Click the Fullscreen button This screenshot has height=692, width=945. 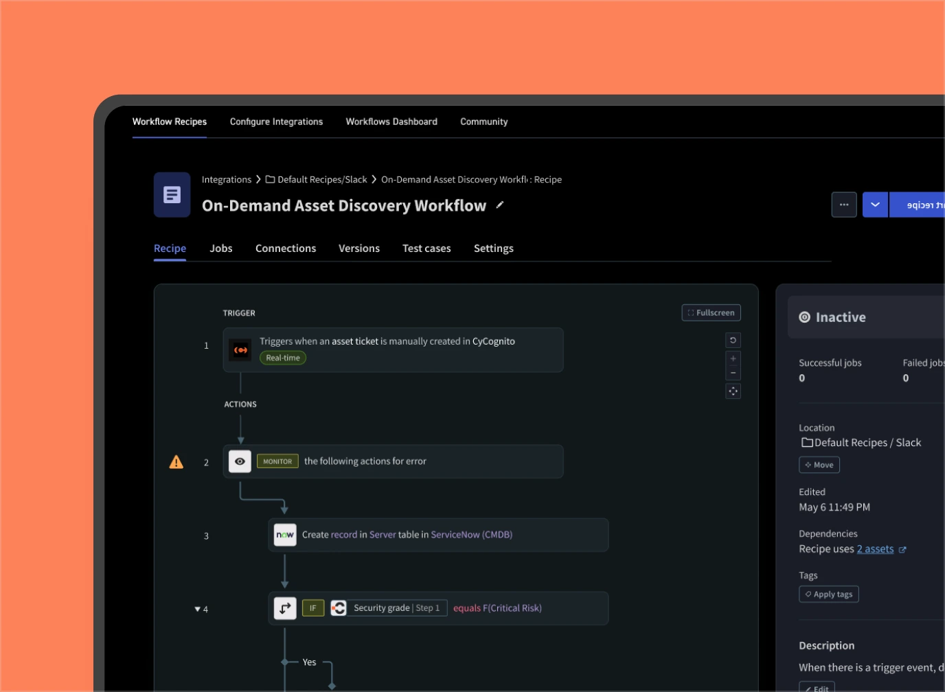point(711,313)
